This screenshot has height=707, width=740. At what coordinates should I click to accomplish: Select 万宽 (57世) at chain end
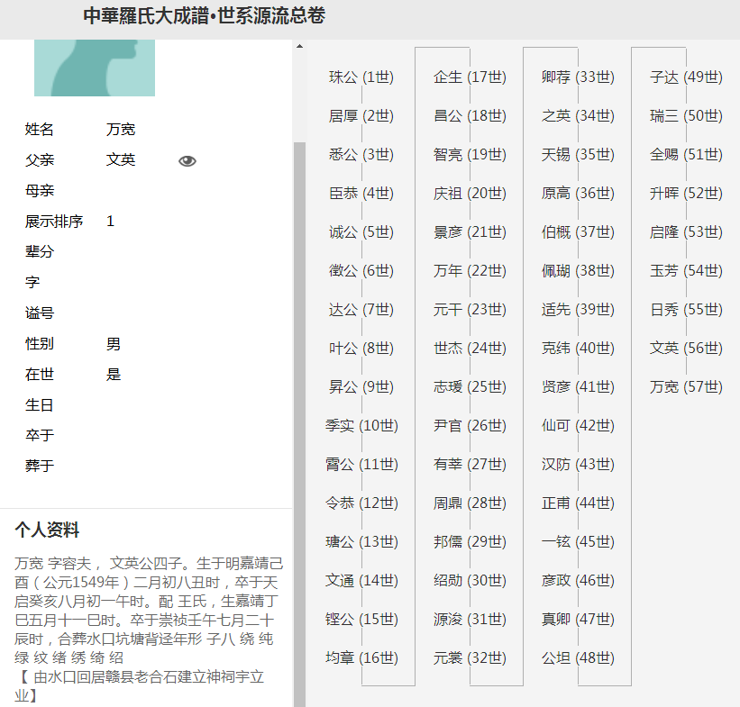tap(686, 386)
